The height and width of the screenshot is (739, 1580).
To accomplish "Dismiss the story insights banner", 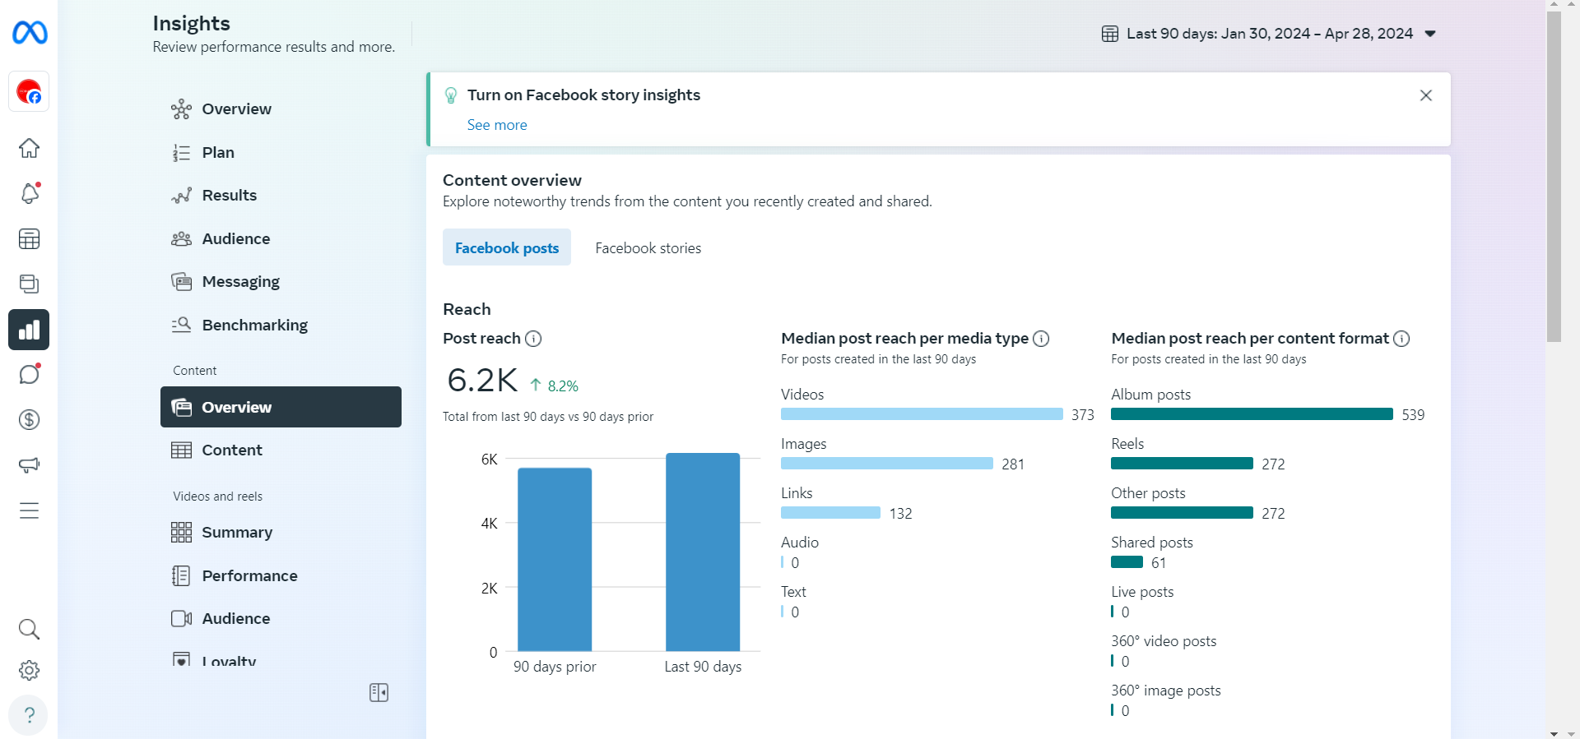I will pyautogui.click(x=1425, y=95).
